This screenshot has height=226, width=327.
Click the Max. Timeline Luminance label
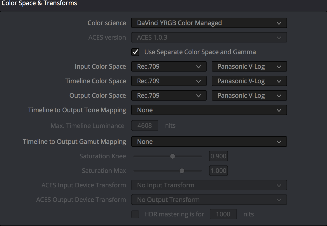coord(87,126)
